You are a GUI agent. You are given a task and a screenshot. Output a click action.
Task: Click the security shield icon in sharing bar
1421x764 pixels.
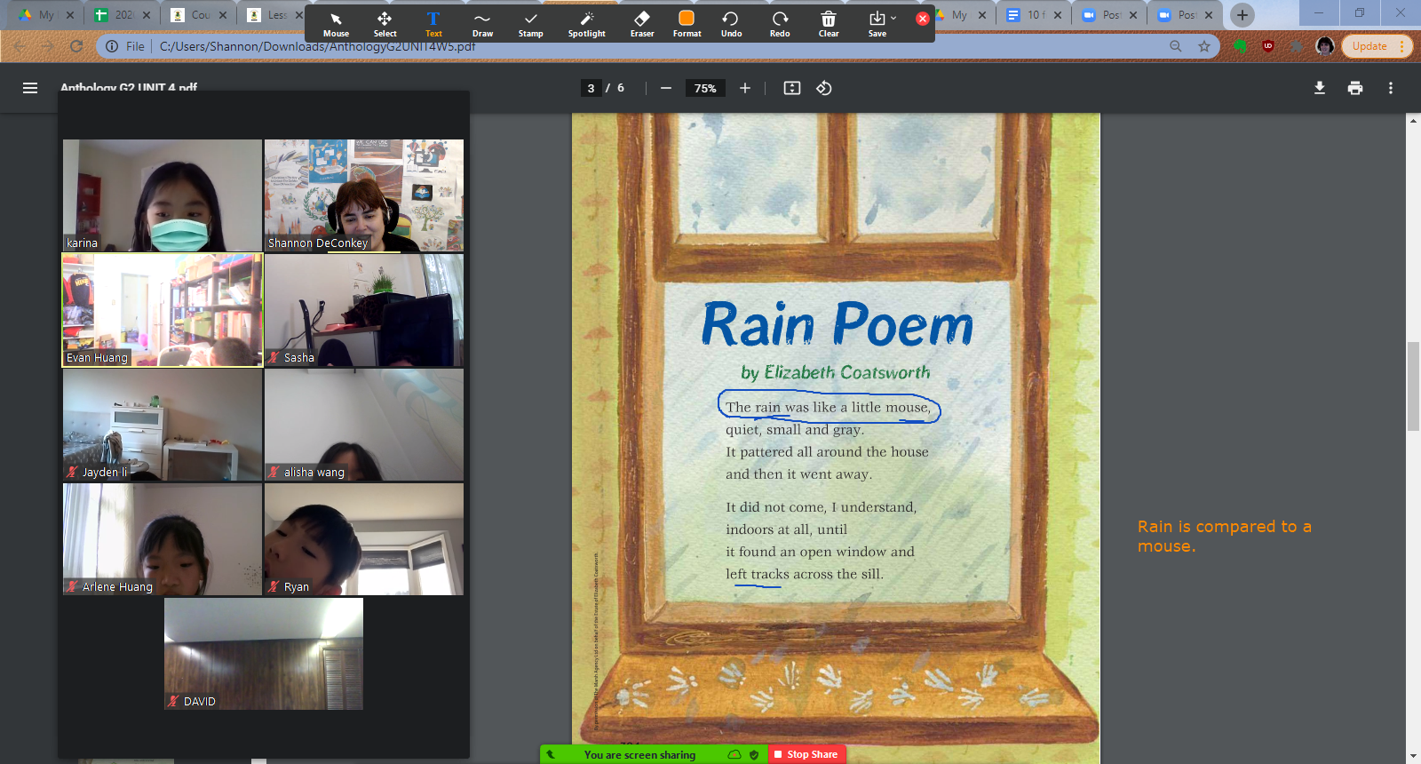(x=754, y=755)
